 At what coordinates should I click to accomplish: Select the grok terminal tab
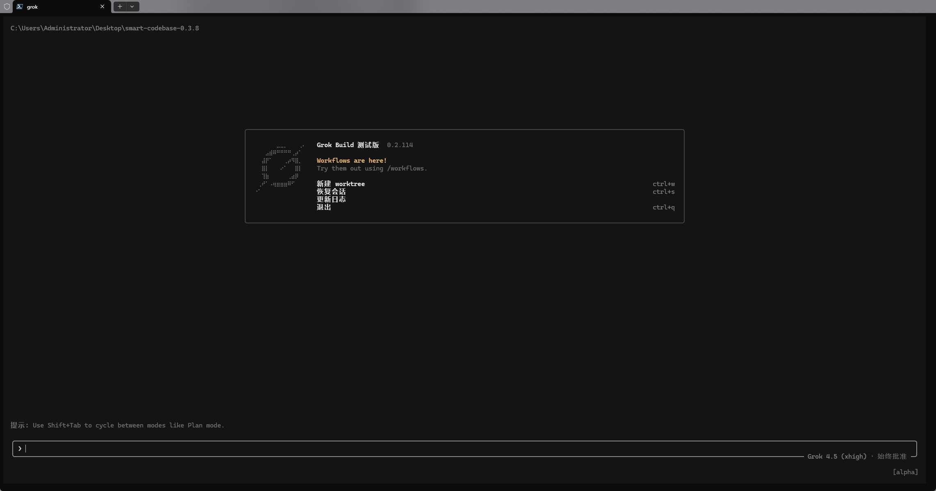[61, 7]
